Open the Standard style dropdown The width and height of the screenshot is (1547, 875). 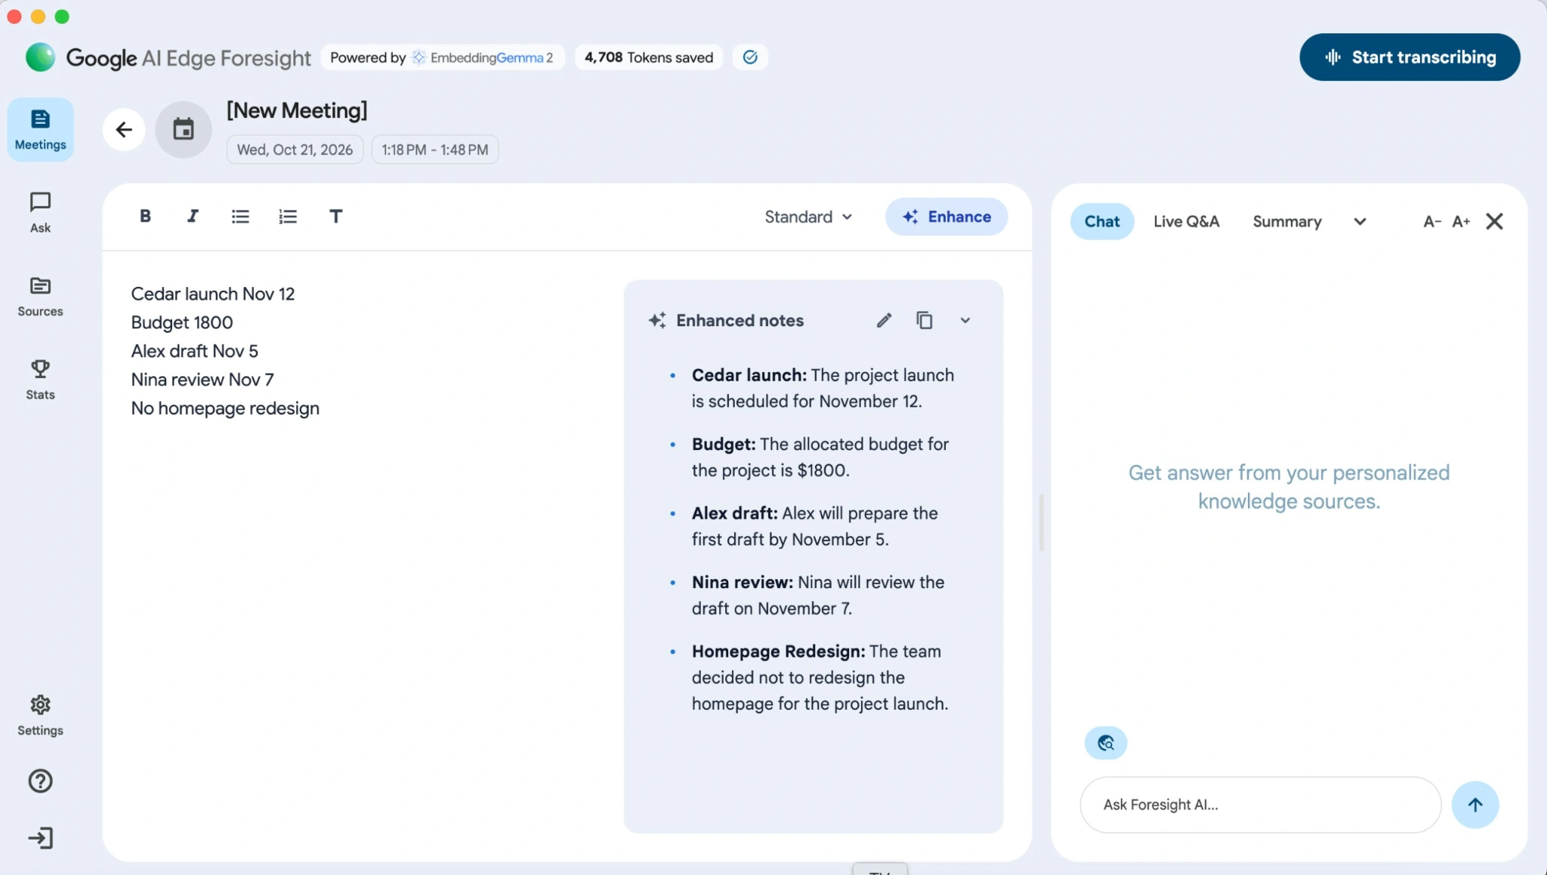pyautogui.click(x=808, y=217)
